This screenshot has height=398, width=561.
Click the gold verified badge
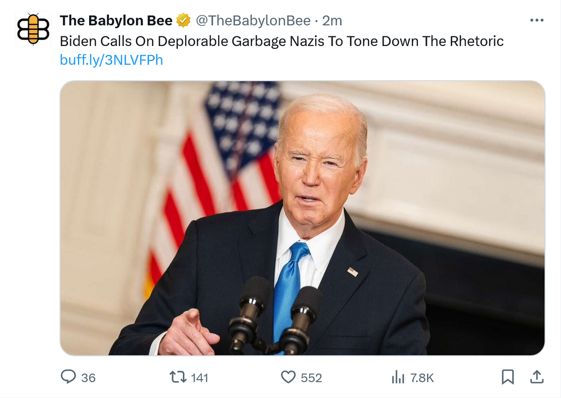pyautogui.click(x=183, y=21)
